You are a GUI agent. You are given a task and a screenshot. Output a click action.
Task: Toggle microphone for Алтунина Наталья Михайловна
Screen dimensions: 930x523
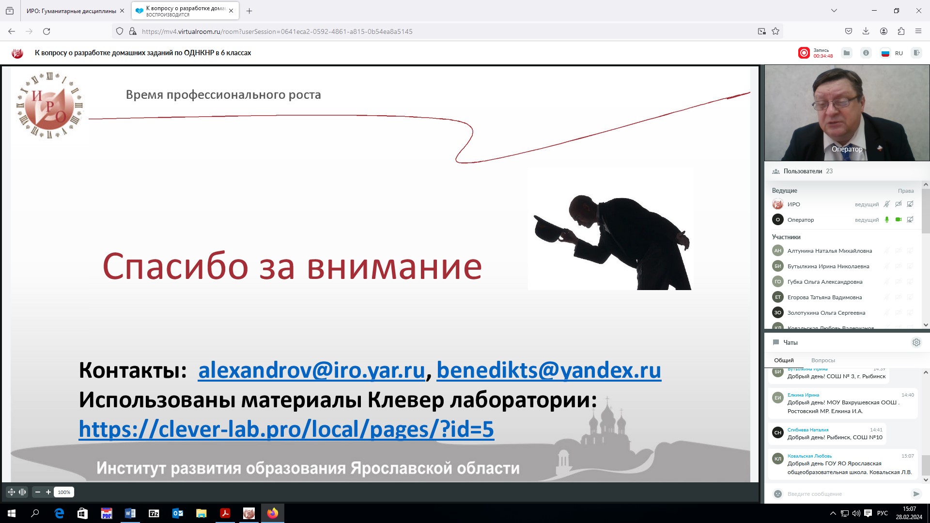886,251
